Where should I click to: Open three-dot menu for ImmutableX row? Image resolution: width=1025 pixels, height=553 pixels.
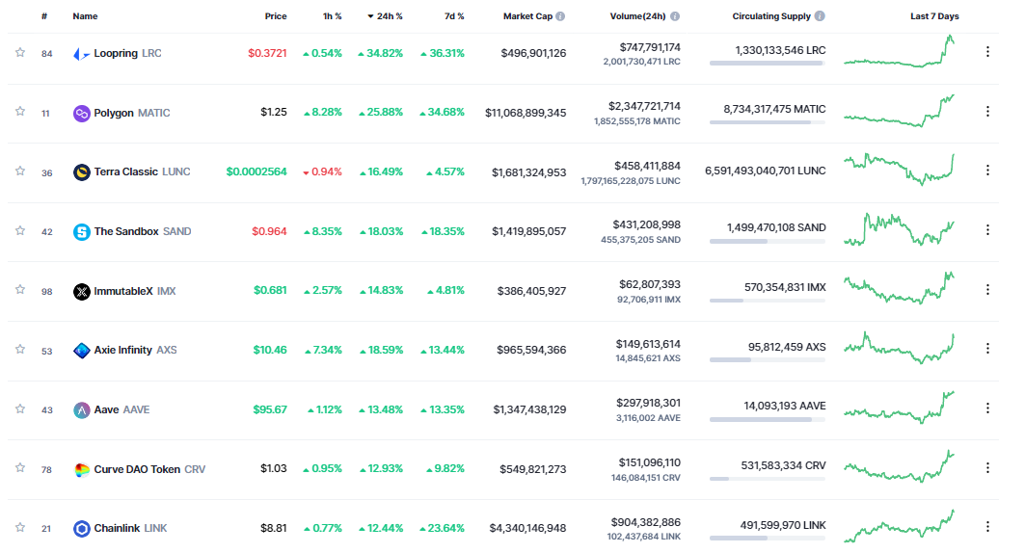click(x=987, y=289)
